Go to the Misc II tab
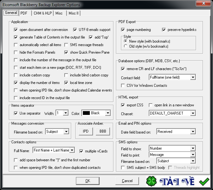The width and height of the screenshot is (213, 190). click(73, 13)
